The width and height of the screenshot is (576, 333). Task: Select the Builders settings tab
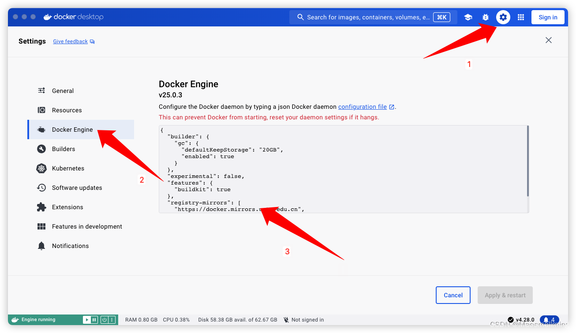click(x=81, y=149)
